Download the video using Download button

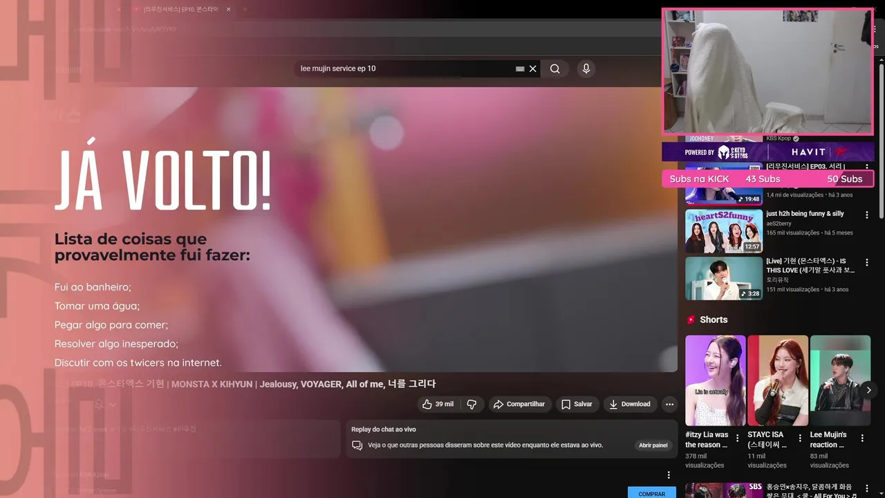[x=630, y=404]
